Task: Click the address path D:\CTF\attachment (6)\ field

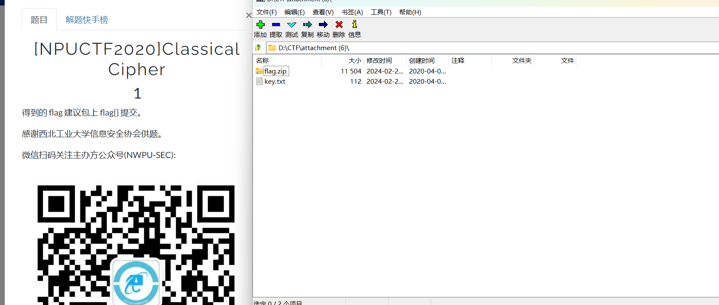Action: (x=493, y=48)
